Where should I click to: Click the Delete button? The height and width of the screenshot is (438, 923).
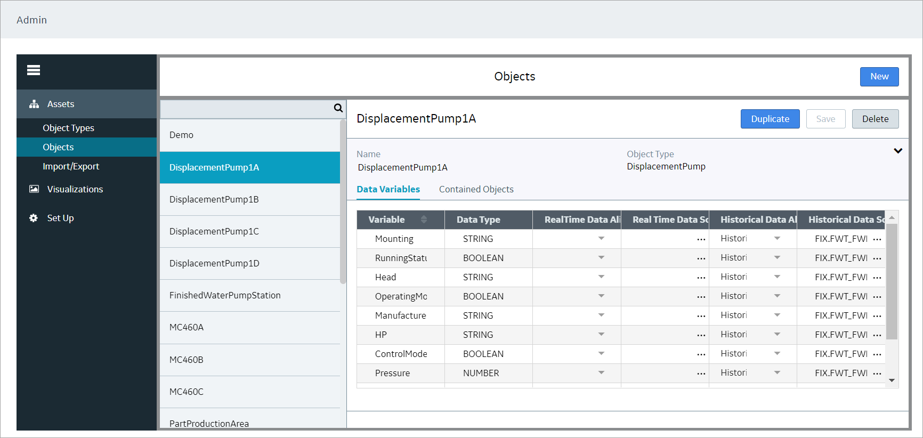tap(875, 119)
